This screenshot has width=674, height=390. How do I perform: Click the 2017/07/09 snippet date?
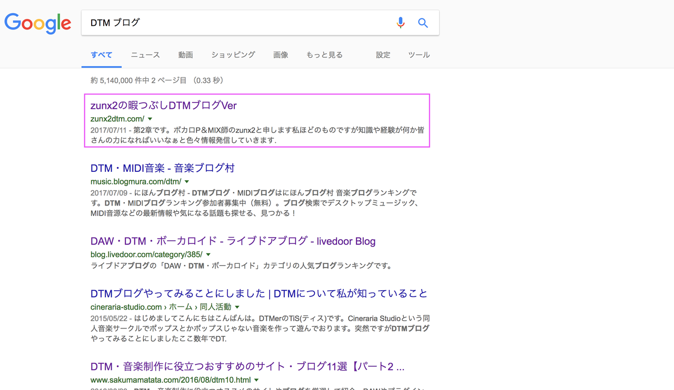click(108, 193)
